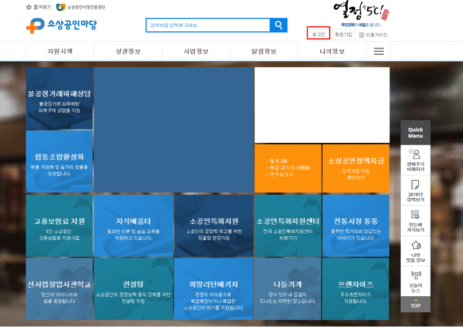This screenshot has width=463, height=328.
Task: Open 한눈에 지식보기 quick menu item
Action: (416, 221)
